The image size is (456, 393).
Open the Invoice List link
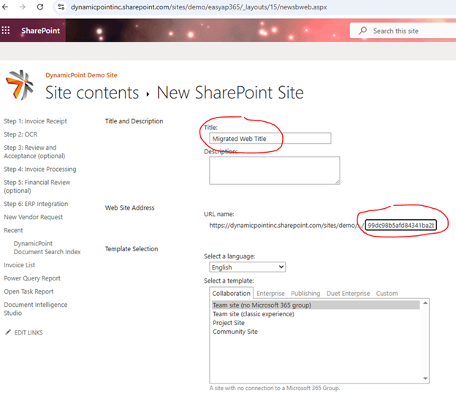tap(19, 265)
